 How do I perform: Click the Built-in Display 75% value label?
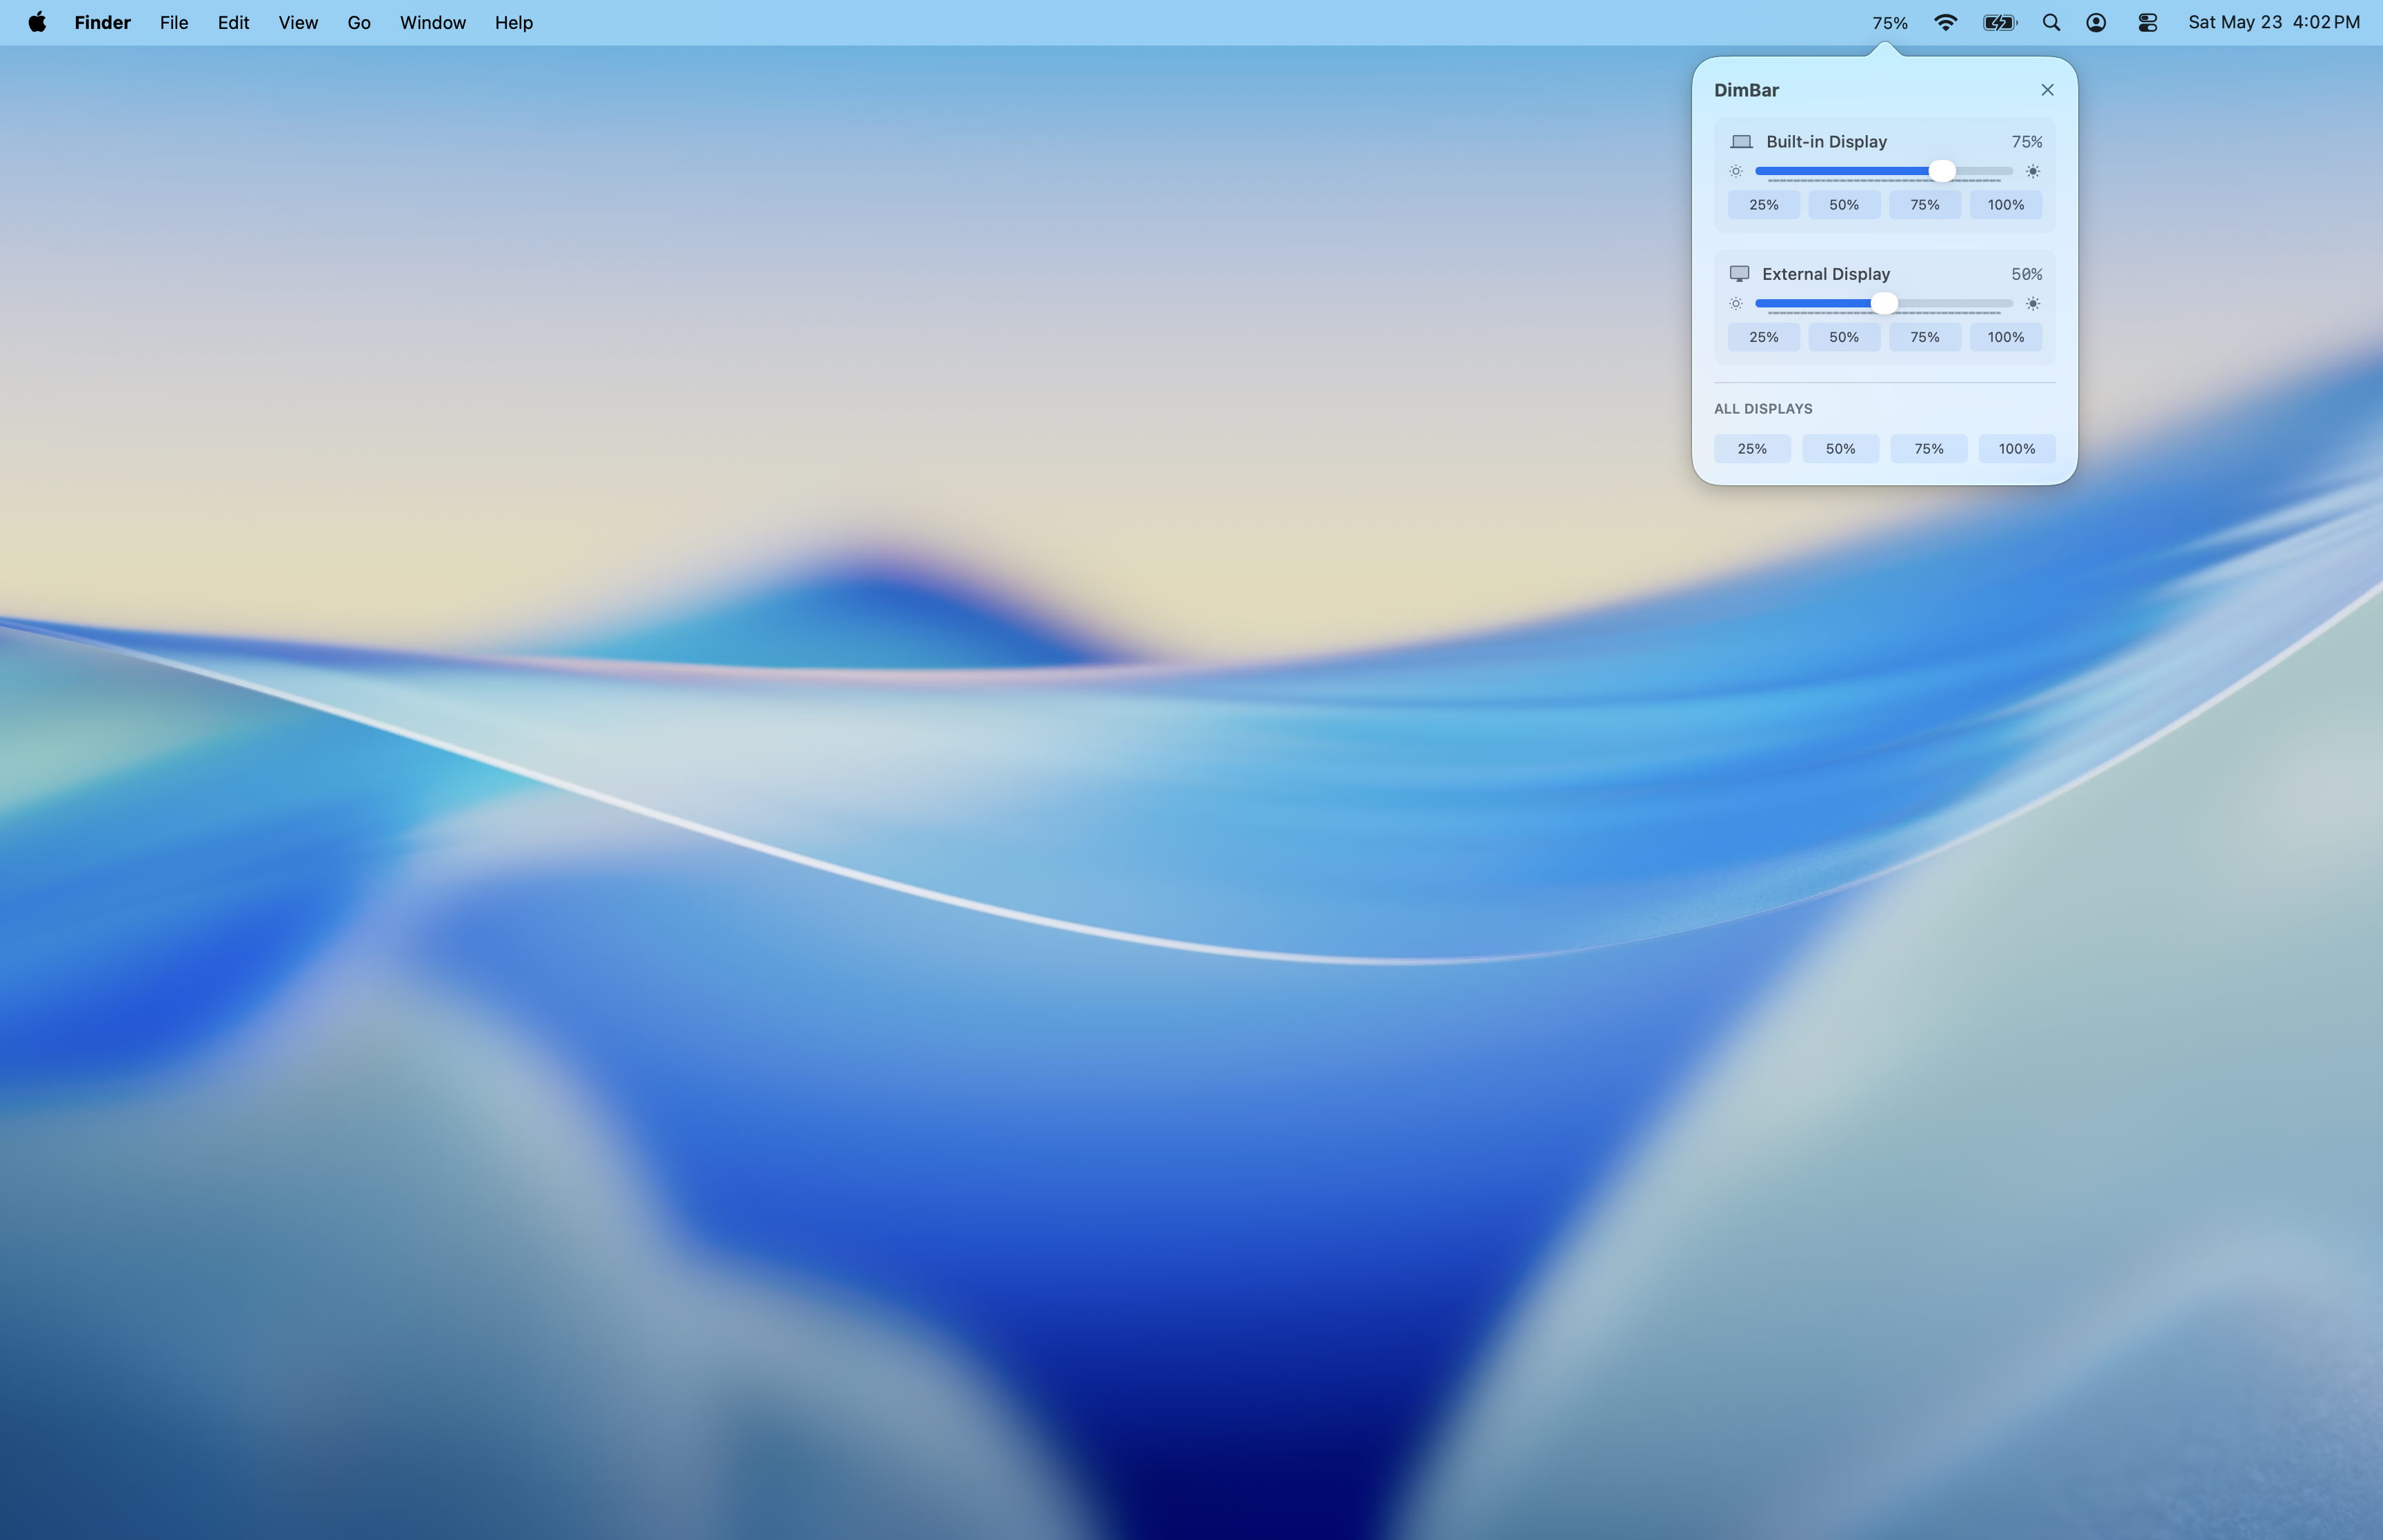pos(2027,142)
